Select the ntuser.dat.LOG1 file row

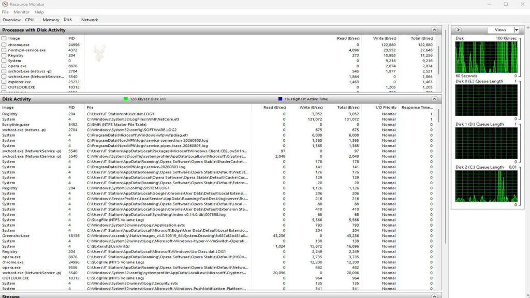(217, 114)
